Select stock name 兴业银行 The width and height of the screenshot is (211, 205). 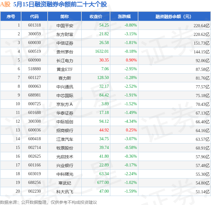point(65,166)
